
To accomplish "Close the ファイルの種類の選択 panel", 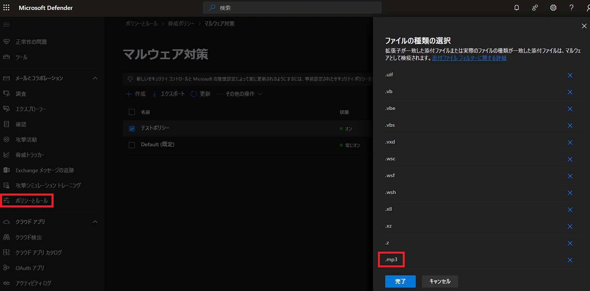I will [584, 26].
